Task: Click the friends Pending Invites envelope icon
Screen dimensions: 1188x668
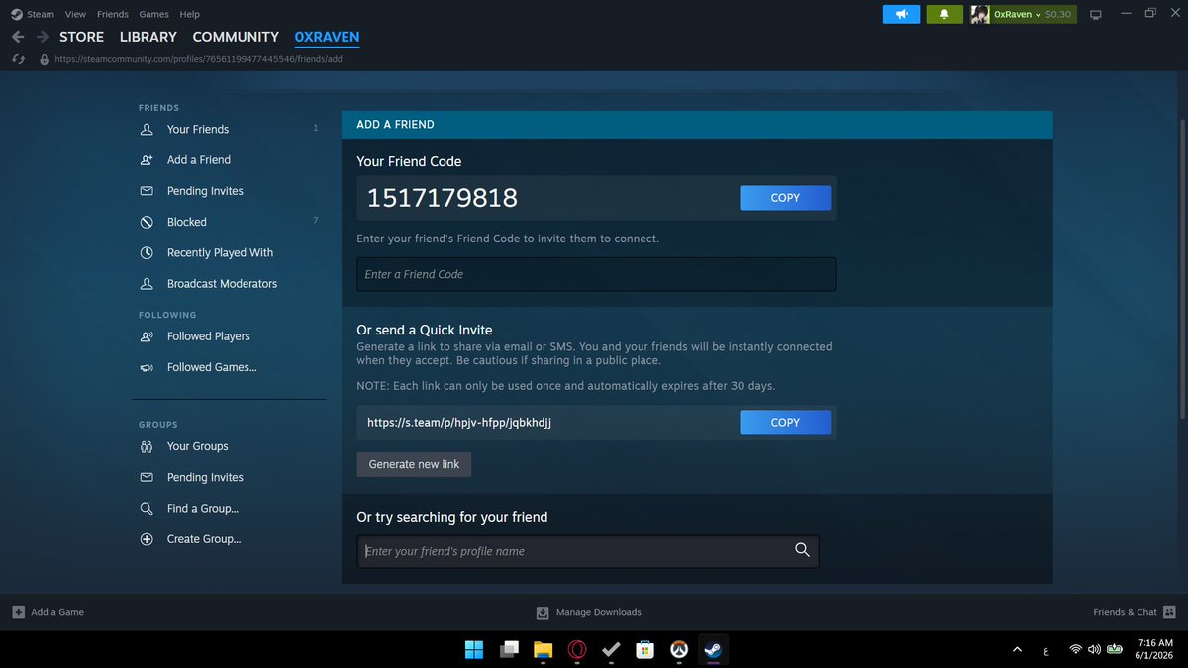Action: (147, 191)
